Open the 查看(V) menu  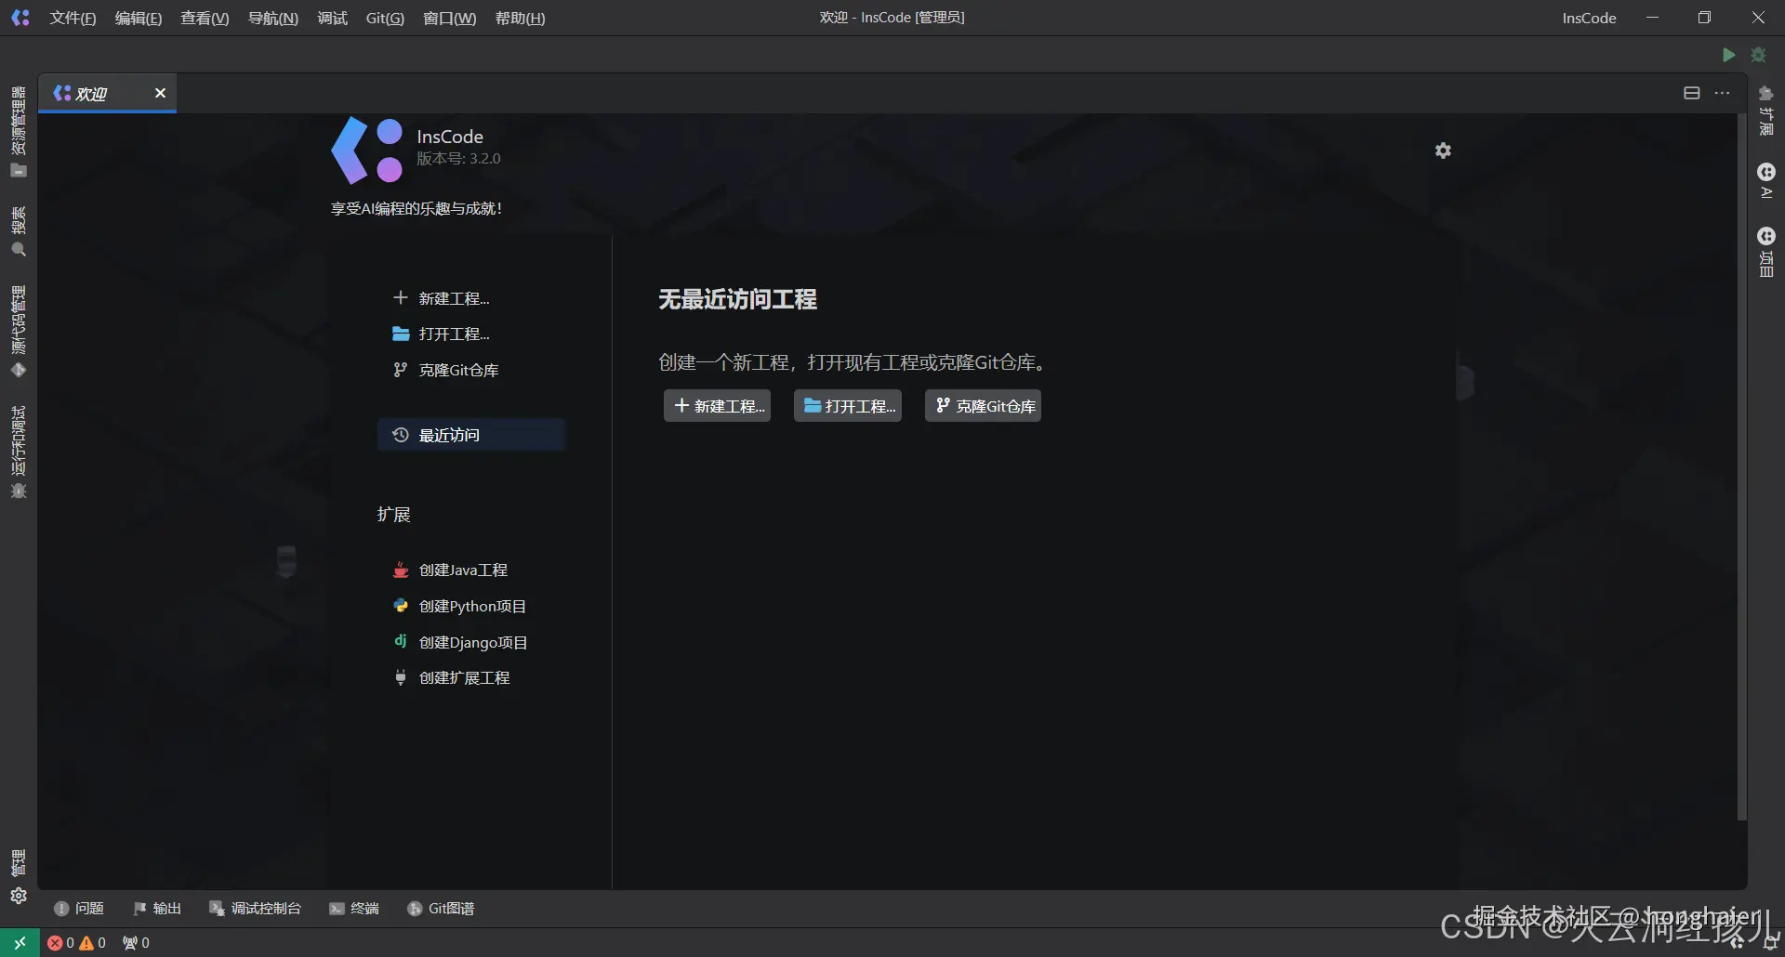click(x=205, y=18)
